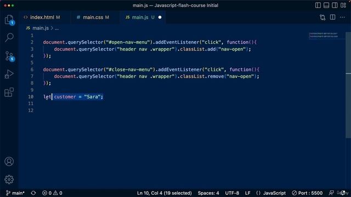Image resolution: width=351 pixels, height=197 pixels.
Task: Click Port : 5500 Live Server status
Action: tap(307, 193)
